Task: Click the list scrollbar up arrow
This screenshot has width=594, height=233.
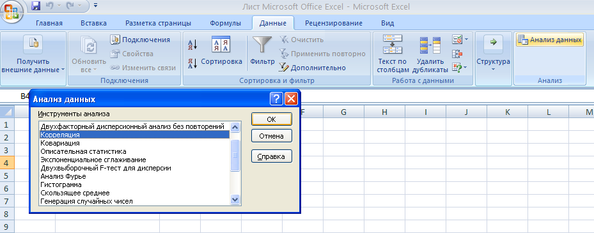Action: [x=235, y=128]
